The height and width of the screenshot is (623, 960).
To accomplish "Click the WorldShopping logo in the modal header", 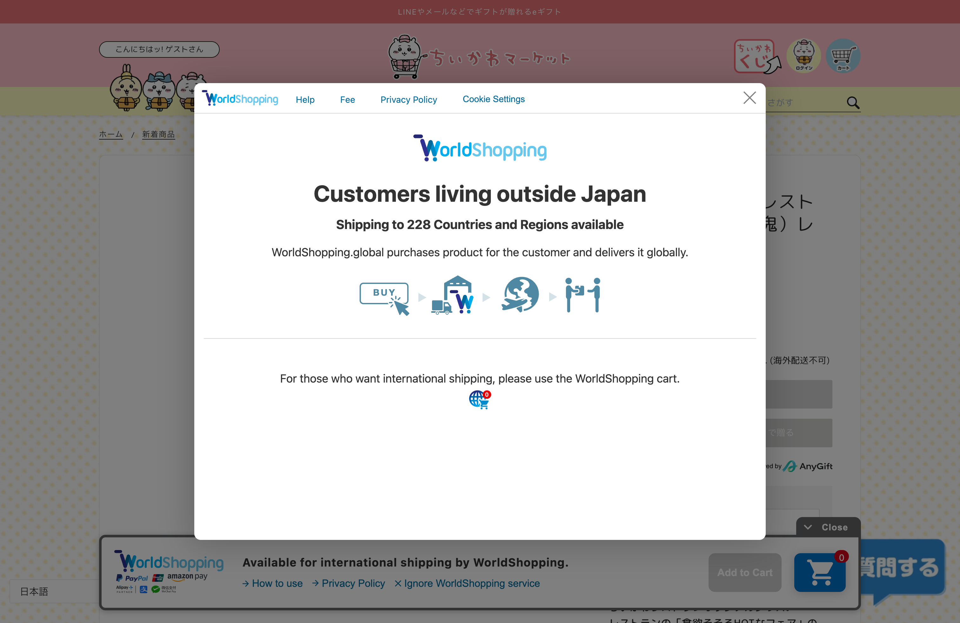I will [x=240, y=98].
